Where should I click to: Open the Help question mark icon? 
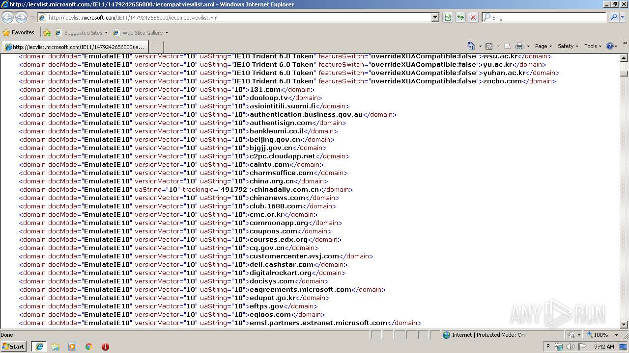pyautogui.click(x=610, y=46)
